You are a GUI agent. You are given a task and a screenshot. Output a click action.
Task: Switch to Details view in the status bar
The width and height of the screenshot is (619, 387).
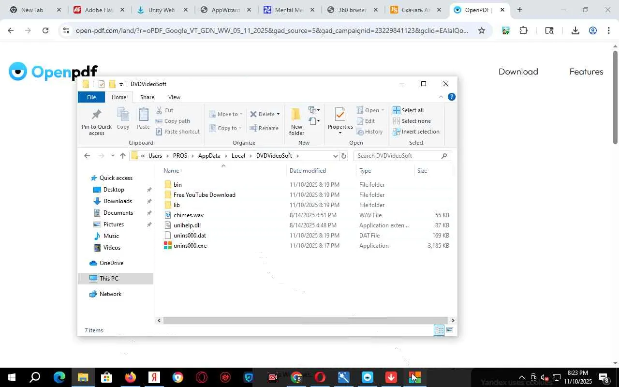click(439, 330)
